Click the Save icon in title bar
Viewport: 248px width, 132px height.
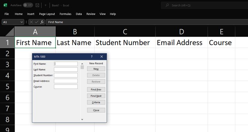click(37, 5)
